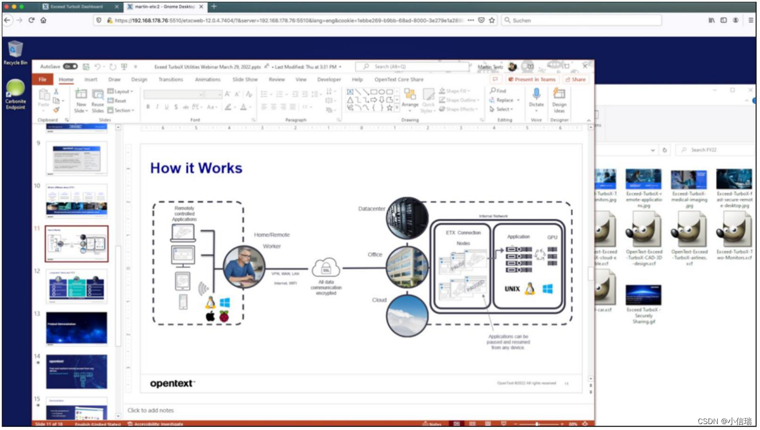Image resolution: width=760 pixels, height=430 pixels.
Task: Open Design Ideas in the Designer group
Action: click(x=559, y=100)
